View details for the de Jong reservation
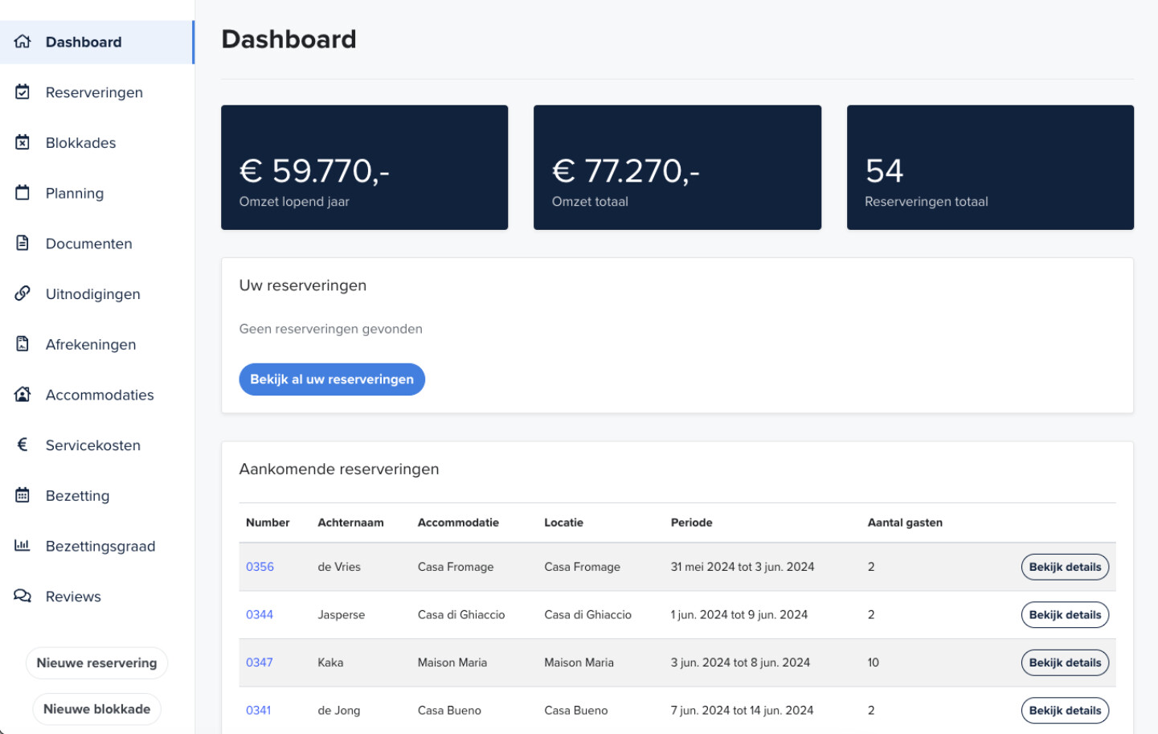The image size is (1158, 734). tap(1065, 711)
